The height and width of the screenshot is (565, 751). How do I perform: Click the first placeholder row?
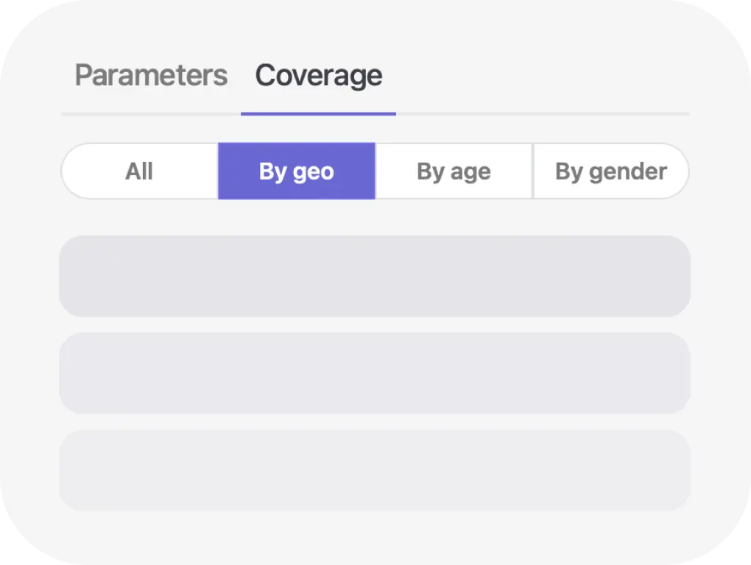[x=375, y=277]
